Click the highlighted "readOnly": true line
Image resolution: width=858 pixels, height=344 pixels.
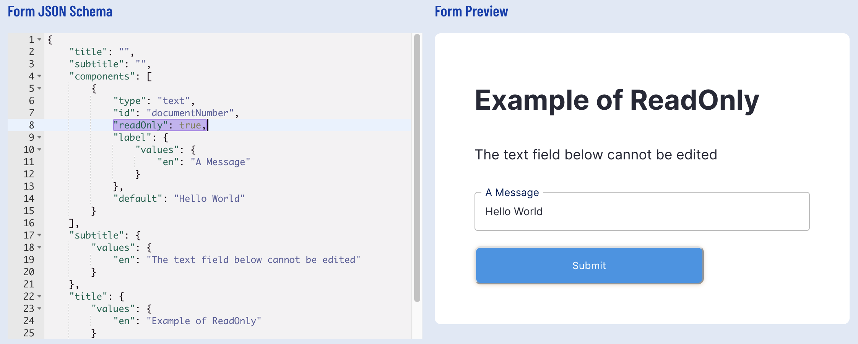coord(161,125)
